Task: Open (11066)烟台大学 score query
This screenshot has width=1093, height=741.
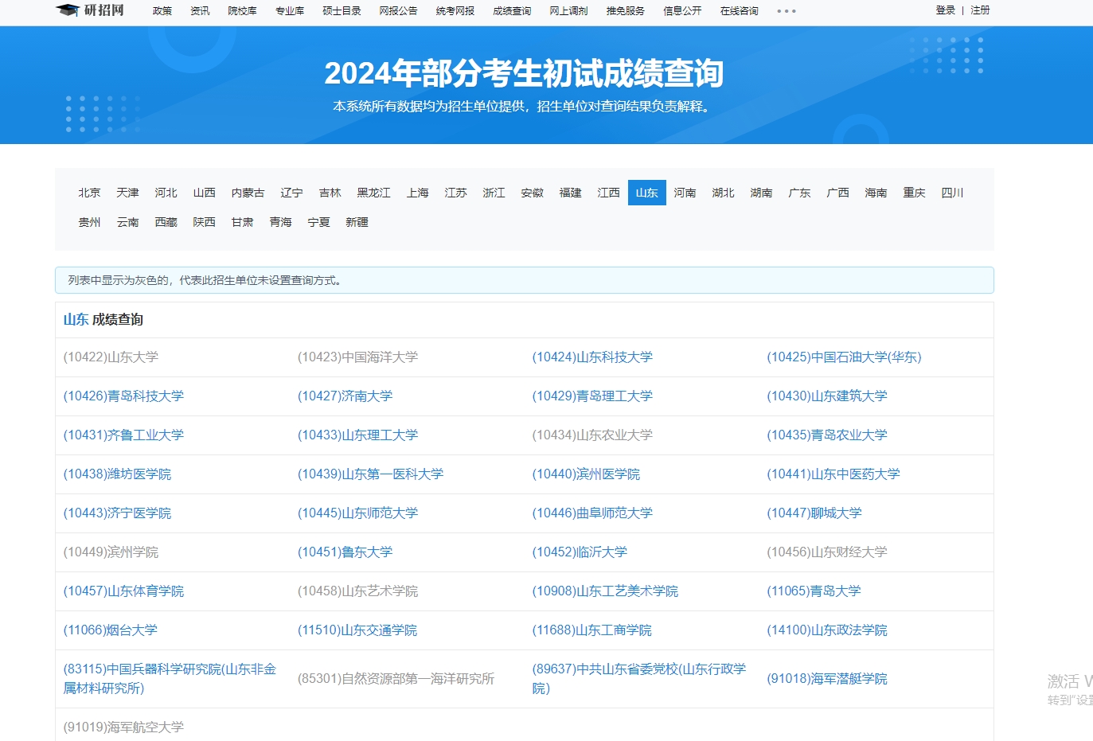Action: (x=110, y=630)
